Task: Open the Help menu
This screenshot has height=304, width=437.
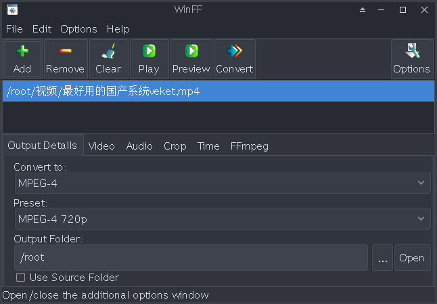Action: point(118,29)
